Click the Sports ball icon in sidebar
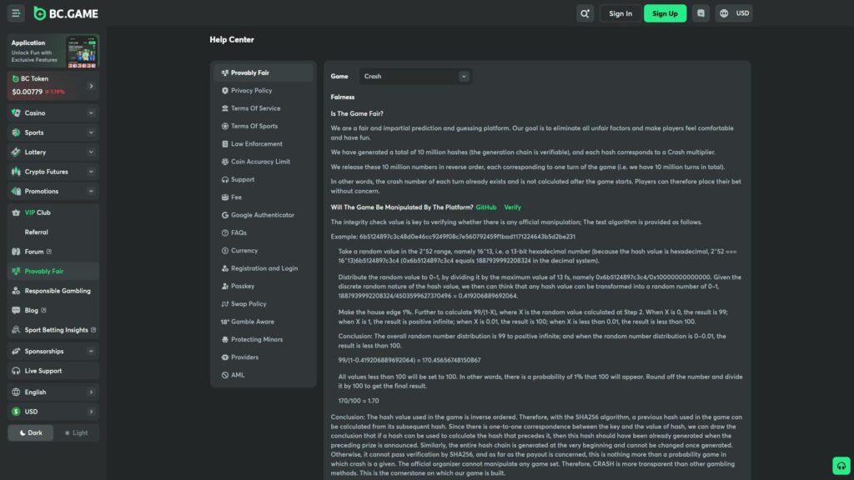Viewport: 854px width, 480px height. coord(16,132)
